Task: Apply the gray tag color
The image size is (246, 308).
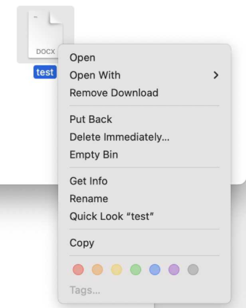Action: 193,270
